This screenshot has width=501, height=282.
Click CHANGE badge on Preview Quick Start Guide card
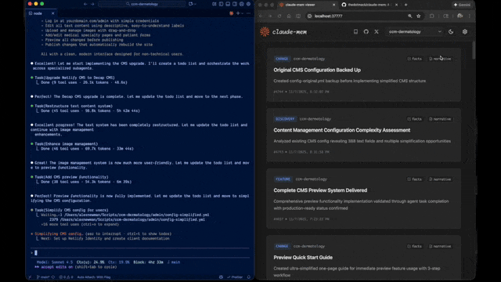tap(282, 246)
